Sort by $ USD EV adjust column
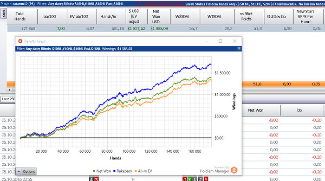325x181 pixels. coord(136,16)
